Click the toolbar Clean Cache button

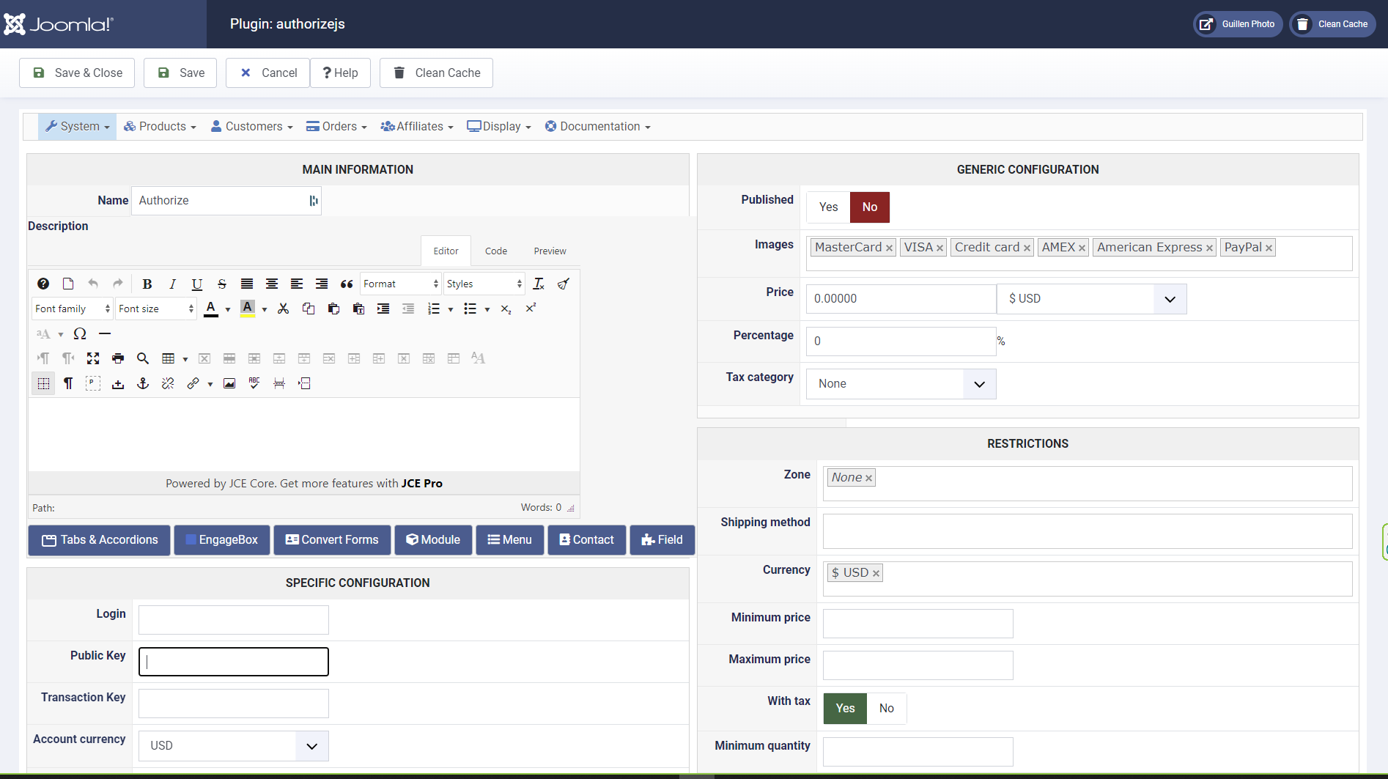(x=436, y=73)
